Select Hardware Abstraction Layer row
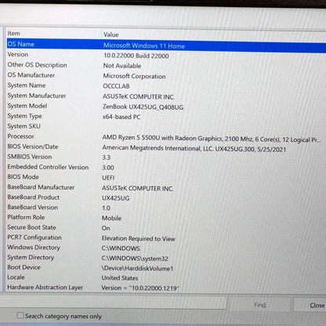The height and width of the screenshot is (326, 326). [166, 288]
